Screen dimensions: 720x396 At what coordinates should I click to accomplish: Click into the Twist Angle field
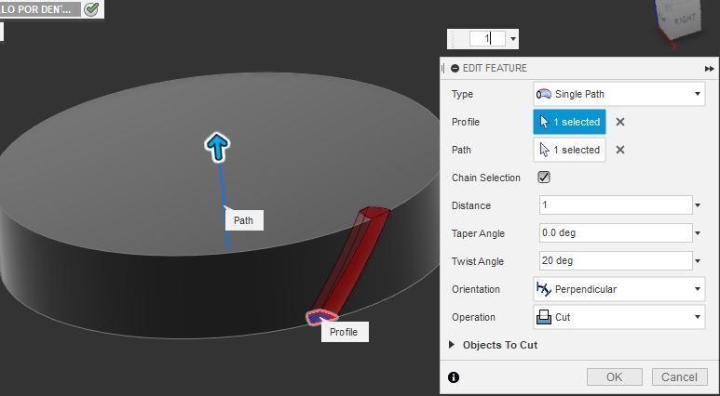click(x=616, y=261)
